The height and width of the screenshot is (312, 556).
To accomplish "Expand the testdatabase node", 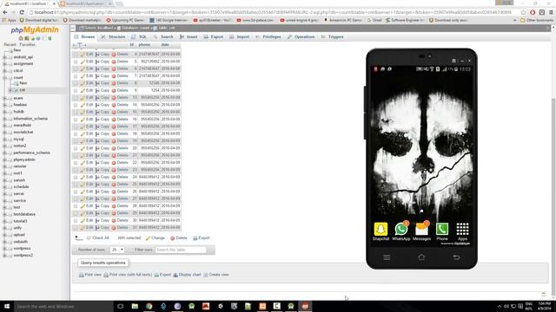I will coord(5,214).
